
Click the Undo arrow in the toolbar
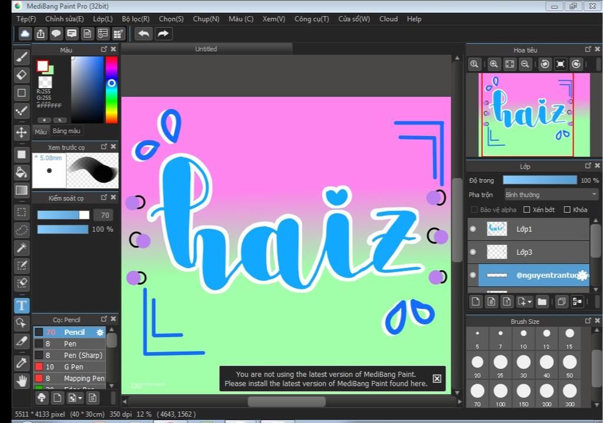click(x=144, y=34)
